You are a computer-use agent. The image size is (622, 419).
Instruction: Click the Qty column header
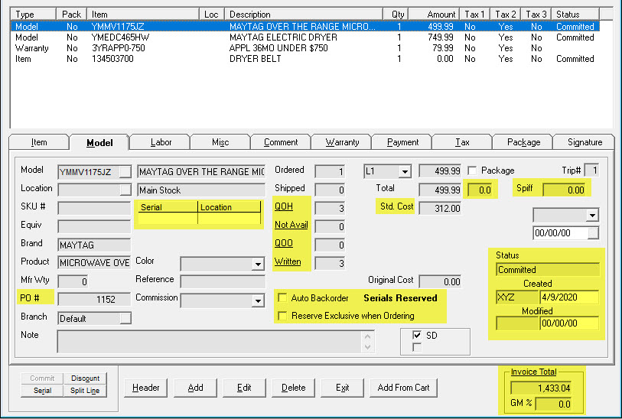[x=396, y=15]
